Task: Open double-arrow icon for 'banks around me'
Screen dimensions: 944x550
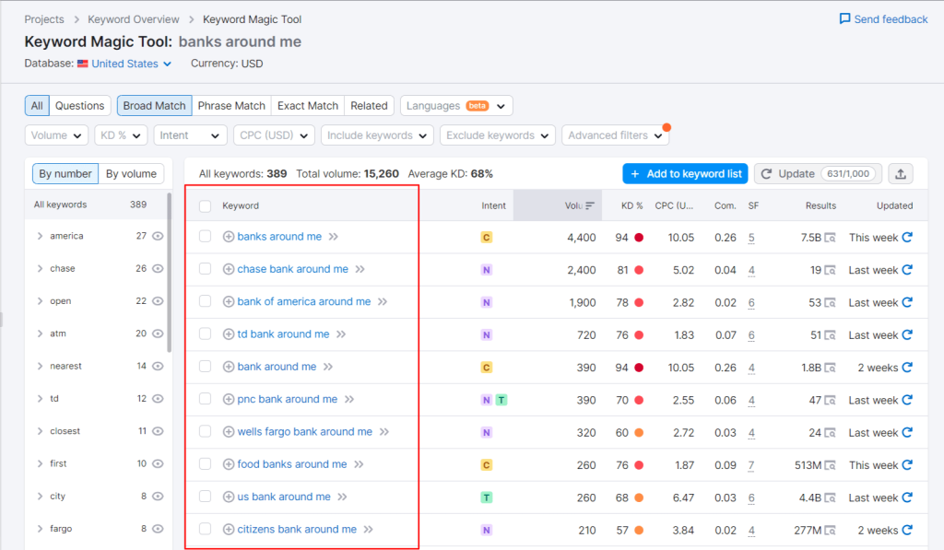Action: click(x=334, y=237)
